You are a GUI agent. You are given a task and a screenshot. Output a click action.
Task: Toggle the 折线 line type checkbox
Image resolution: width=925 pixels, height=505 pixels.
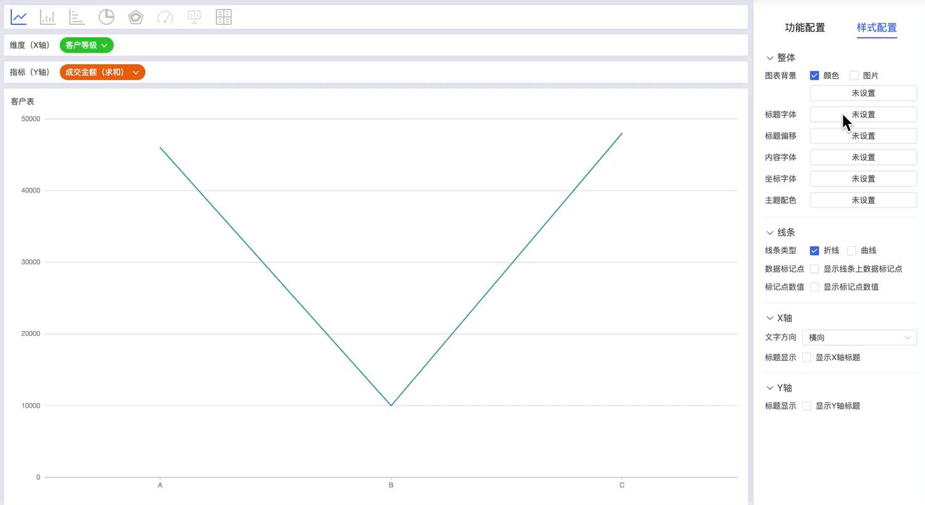815,251
